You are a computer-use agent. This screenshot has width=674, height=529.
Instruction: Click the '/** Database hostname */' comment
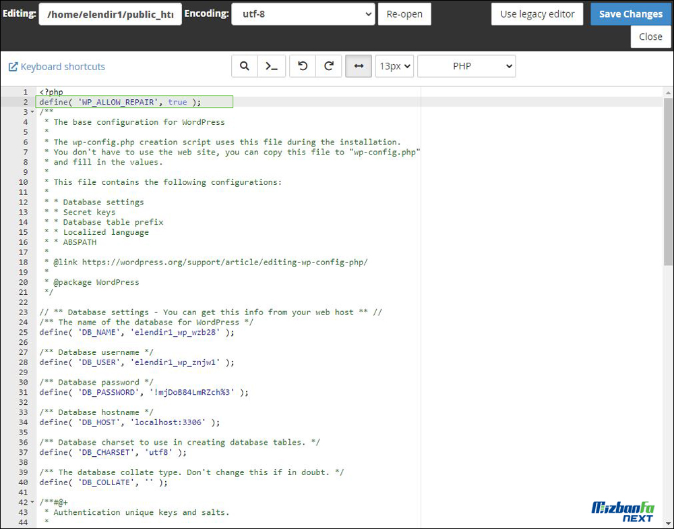(x=96, y=412)
